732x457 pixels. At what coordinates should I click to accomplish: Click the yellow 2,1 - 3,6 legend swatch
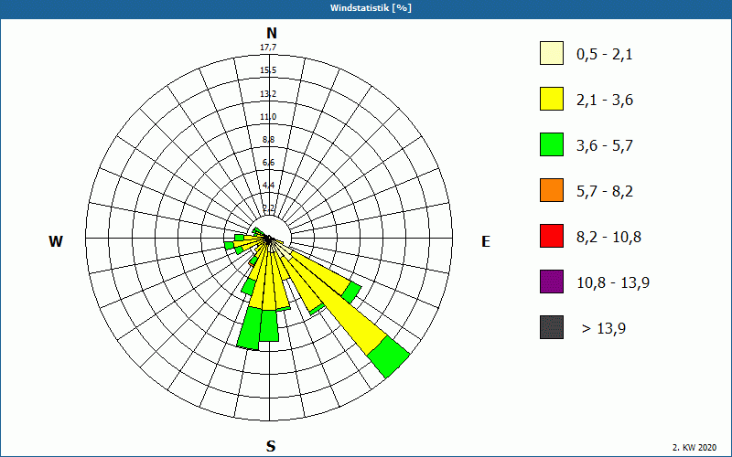(552, 99)
